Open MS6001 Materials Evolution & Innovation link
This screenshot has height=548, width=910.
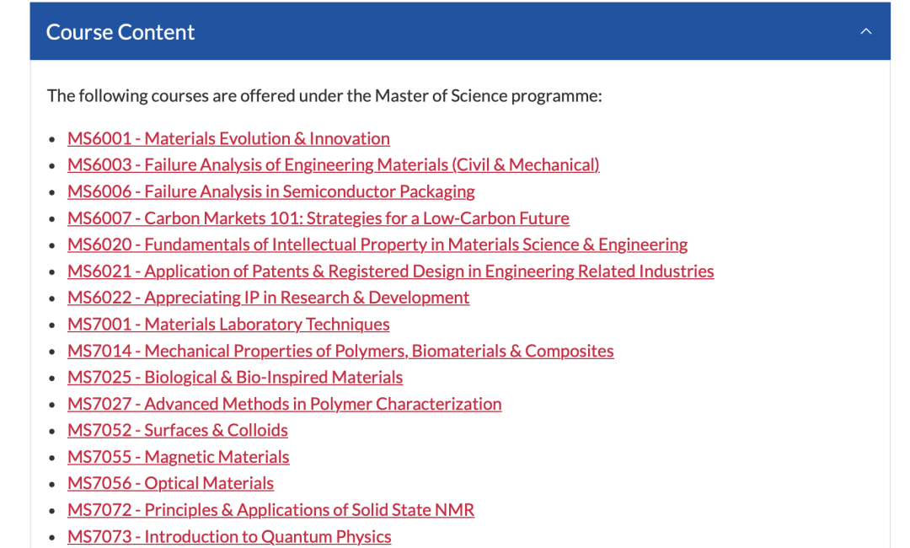[228, 139]
